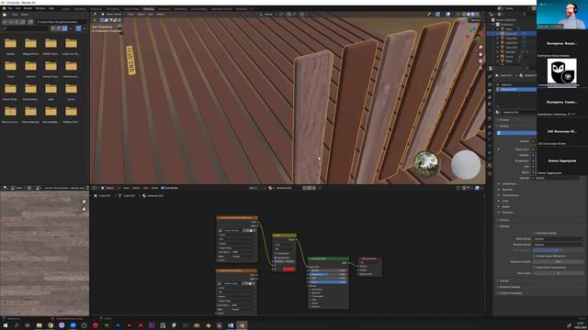The width and height of the screenshot is (588, 330).
Task: Open the Render menu
Action: point(28,8)
